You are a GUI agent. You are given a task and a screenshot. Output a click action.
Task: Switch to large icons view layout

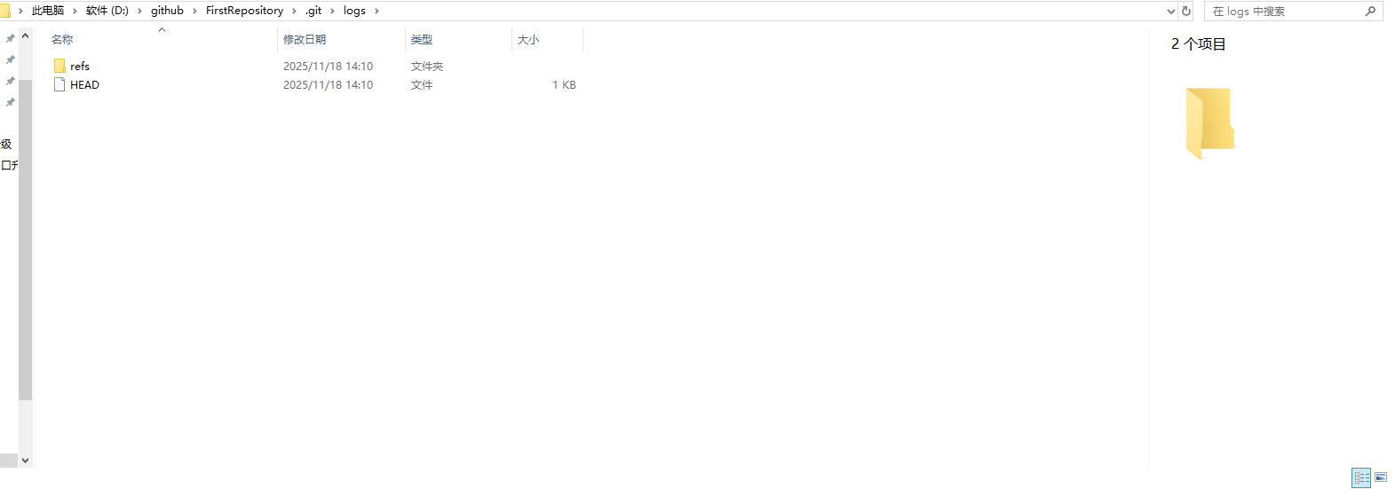tap(1381, 477)
